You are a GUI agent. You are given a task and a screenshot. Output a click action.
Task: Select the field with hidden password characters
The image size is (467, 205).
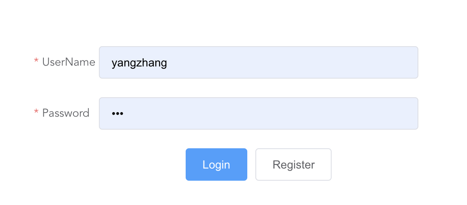[258, 113]
